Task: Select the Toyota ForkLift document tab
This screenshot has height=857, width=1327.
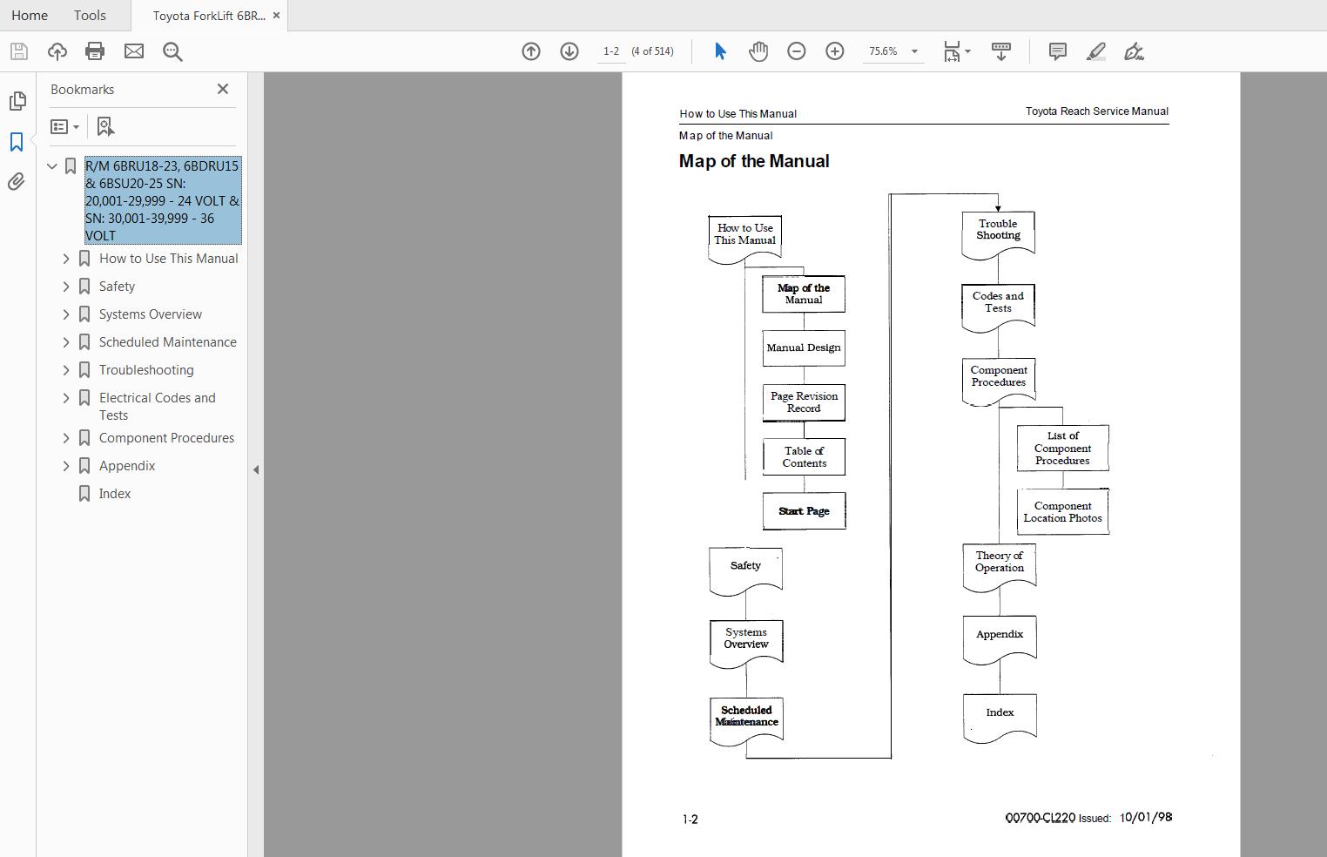Action: (x=209, y=16)
